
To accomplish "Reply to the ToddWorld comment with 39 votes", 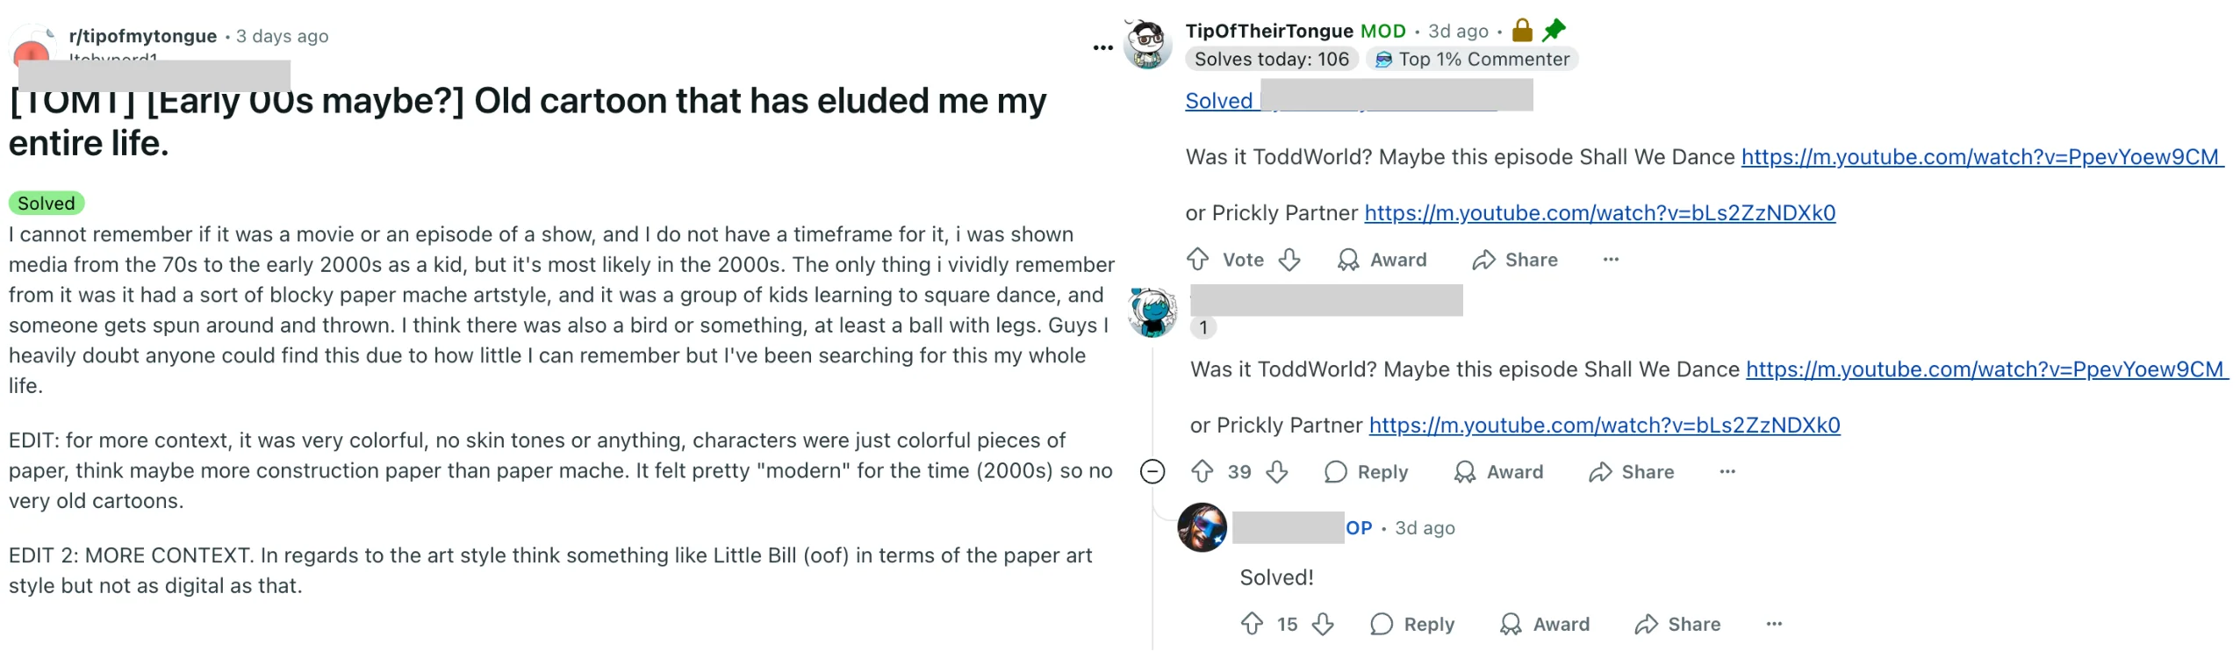I will pyautogui.click(x=1366, y=472).
